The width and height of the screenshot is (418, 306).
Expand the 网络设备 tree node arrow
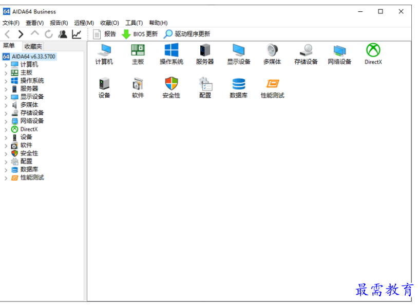click(x=6, y=121)
